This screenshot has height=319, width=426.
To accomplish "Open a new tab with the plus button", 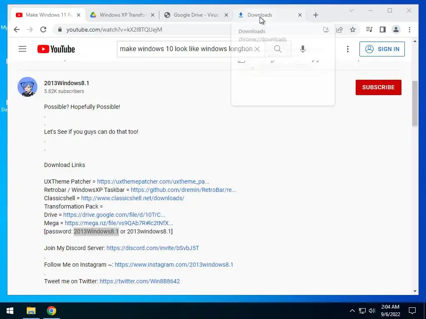I will [315, 15].
